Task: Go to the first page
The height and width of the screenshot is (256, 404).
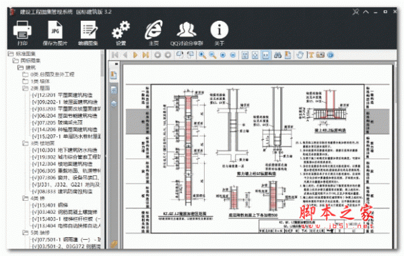Action: point(115,54)
